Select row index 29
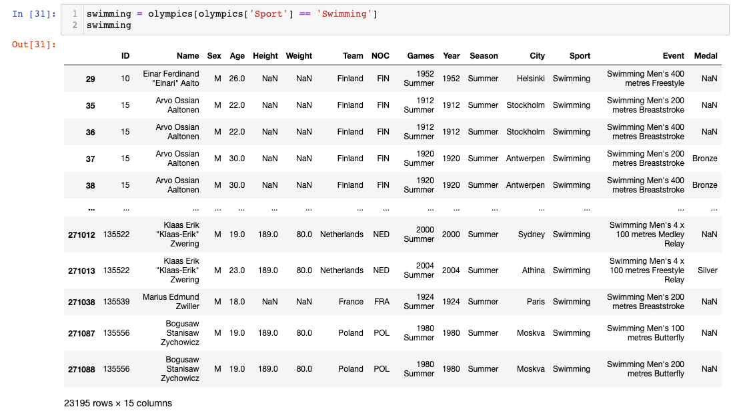 (91, 79)
